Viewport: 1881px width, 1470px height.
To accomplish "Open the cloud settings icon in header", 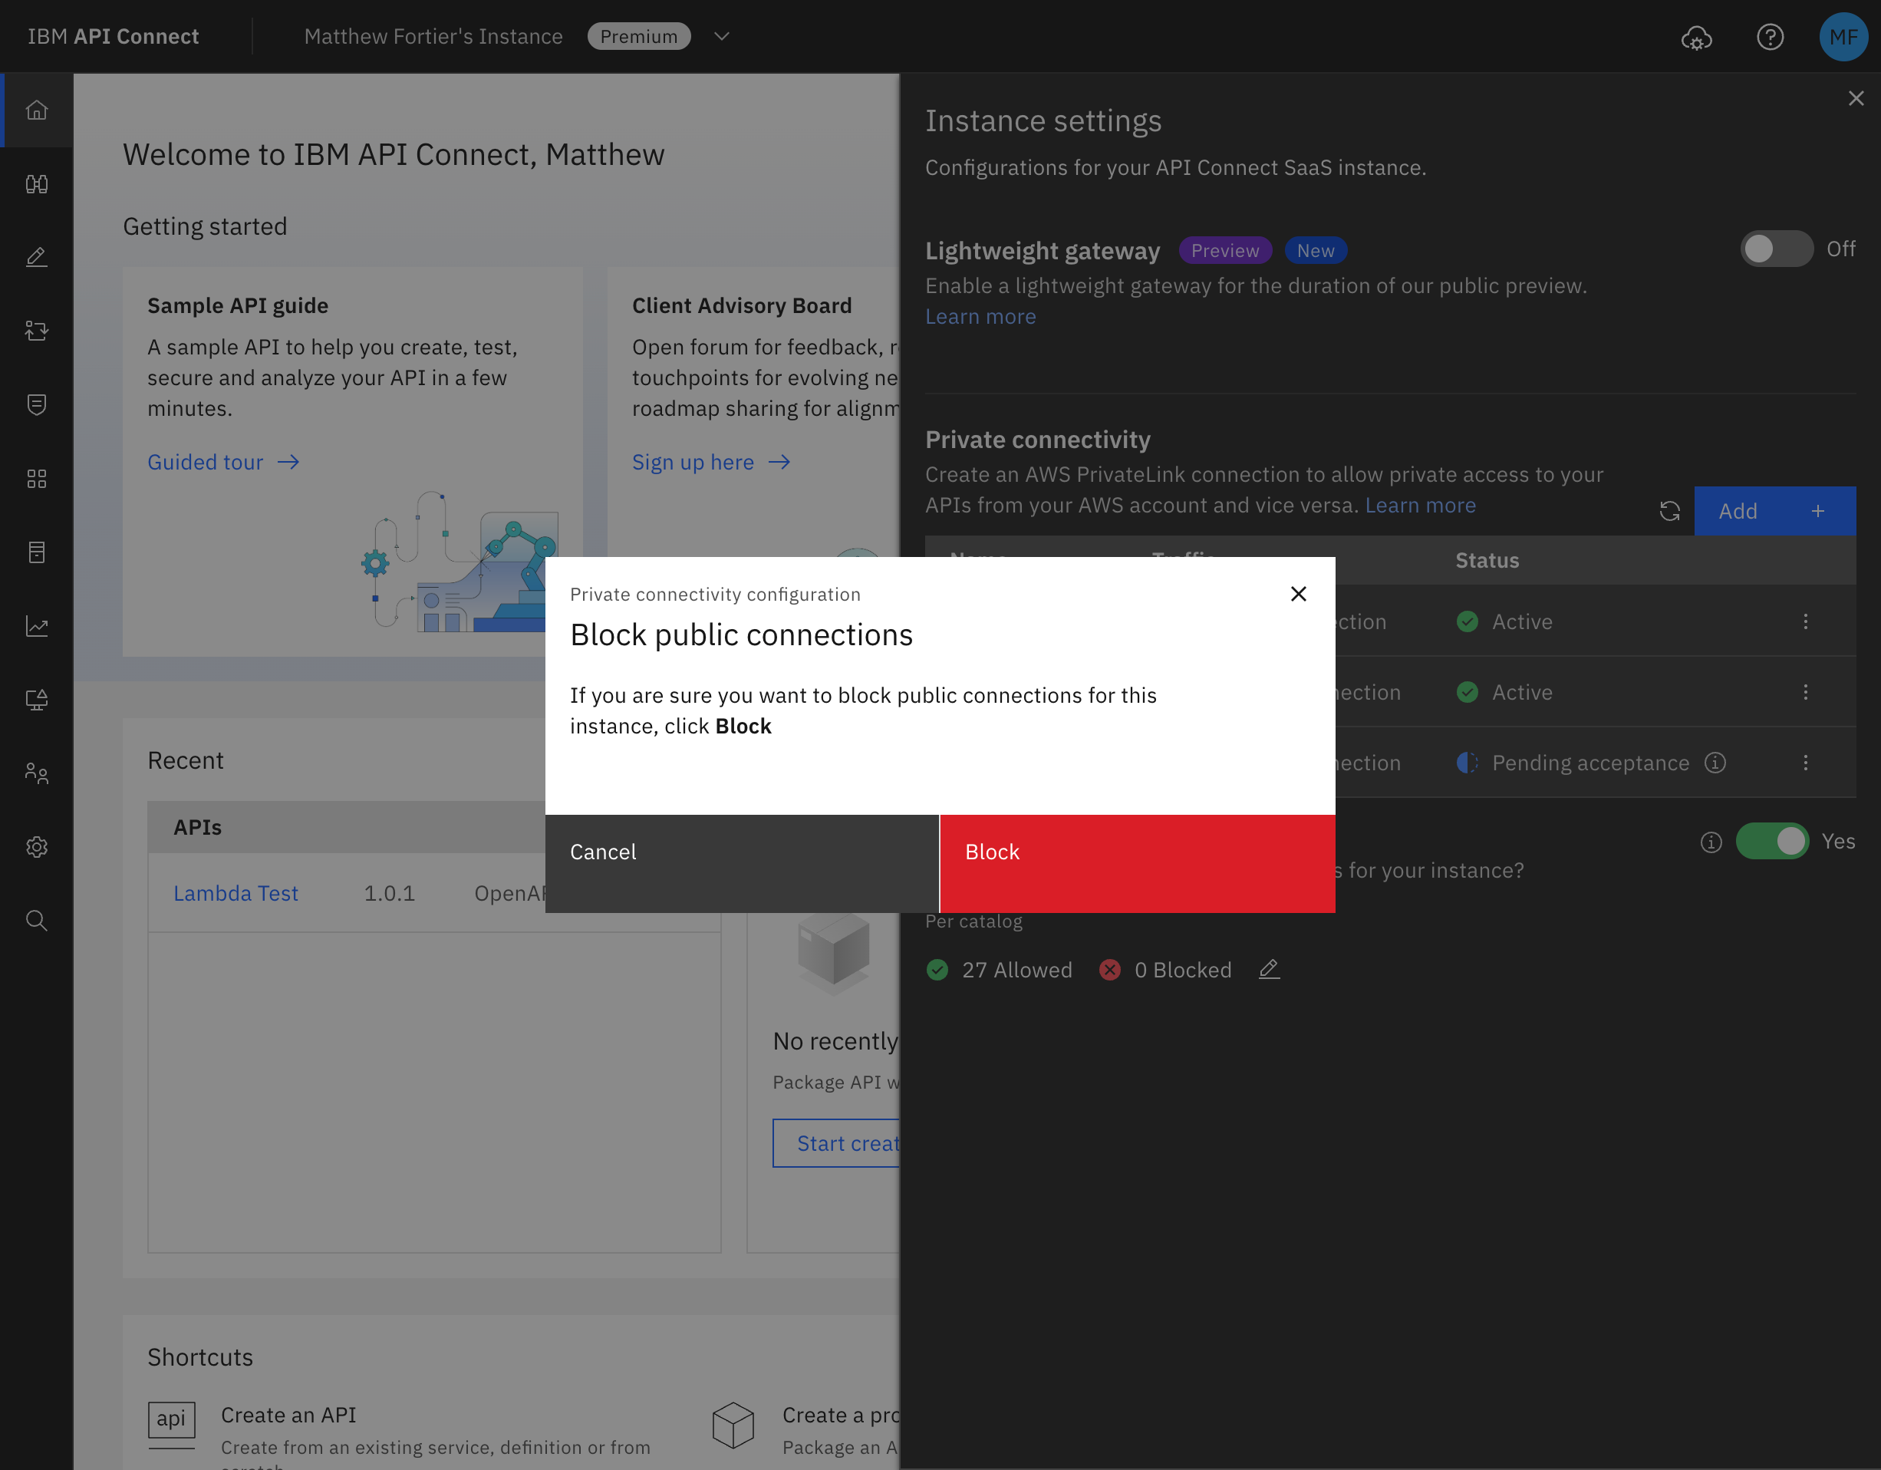I will [x=1696, y=37].
